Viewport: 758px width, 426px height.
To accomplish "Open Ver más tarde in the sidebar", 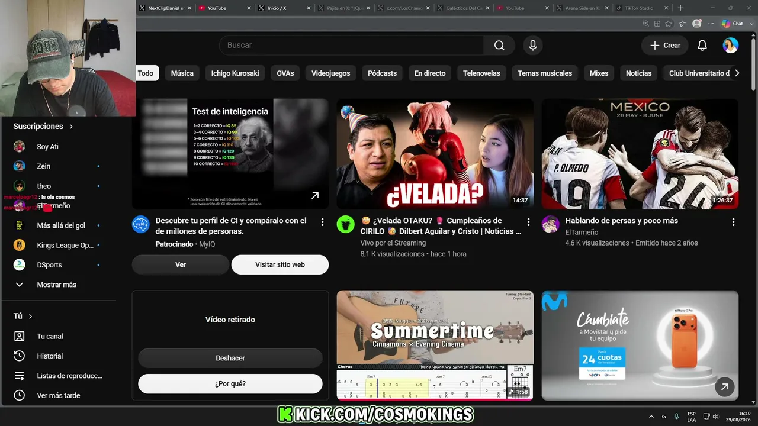I will pyautogui.click(x=57, y=395).
